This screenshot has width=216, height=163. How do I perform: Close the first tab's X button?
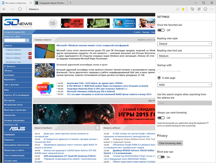coord(31,3)
